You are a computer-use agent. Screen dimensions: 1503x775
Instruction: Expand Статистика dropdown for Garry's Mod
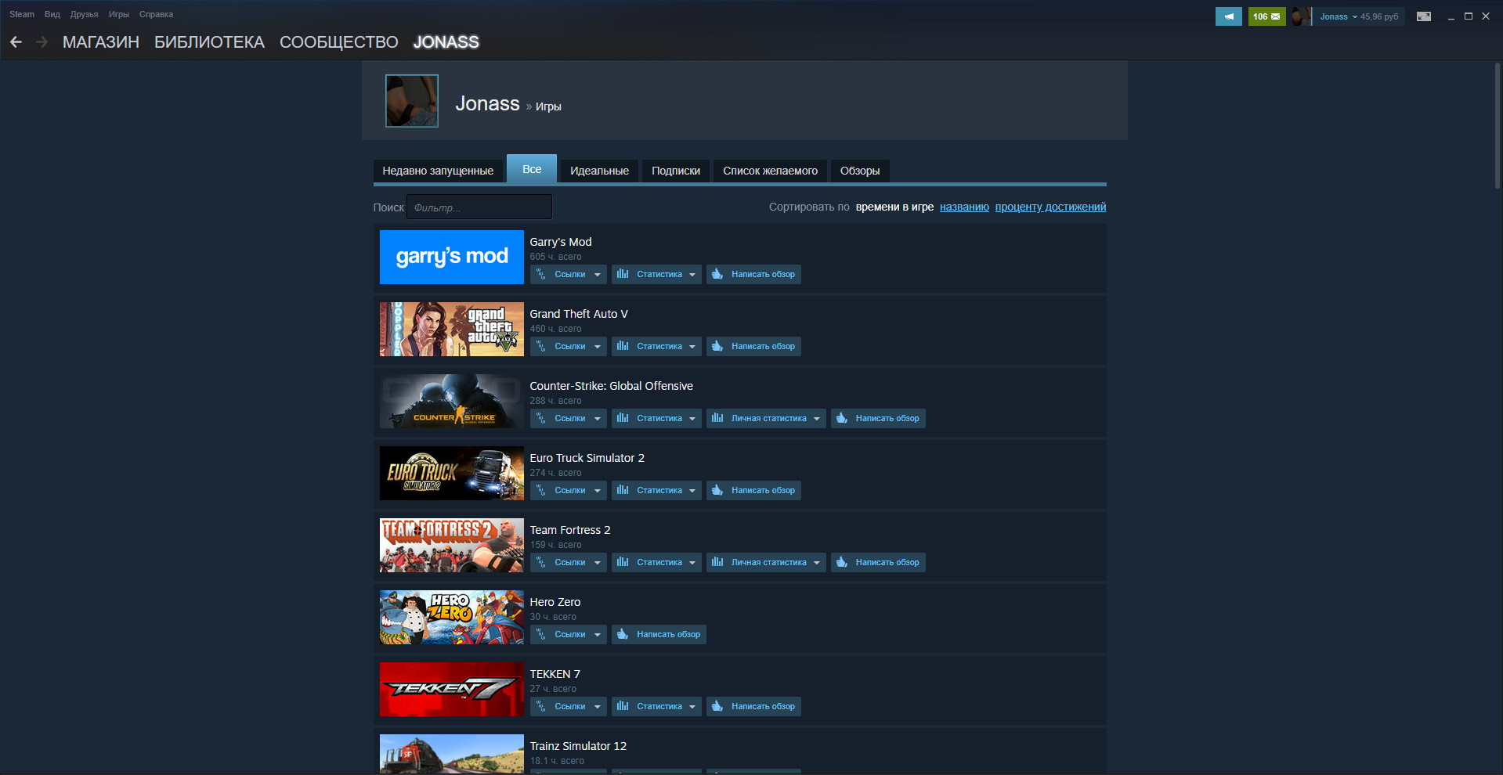tap(656, 274)
